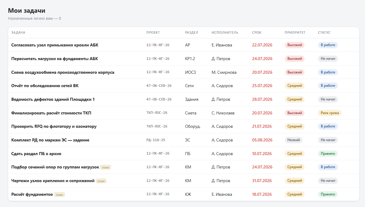The image size is (365, 207).
Task: Click Высокий priority for Финализировать расчёт стоимости
Action: point(295,113)
